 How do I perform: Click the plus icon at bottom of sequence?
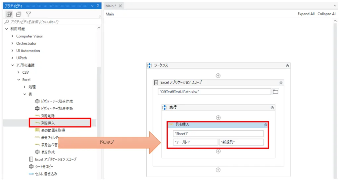pyautogui.click(x=218, y=170)
